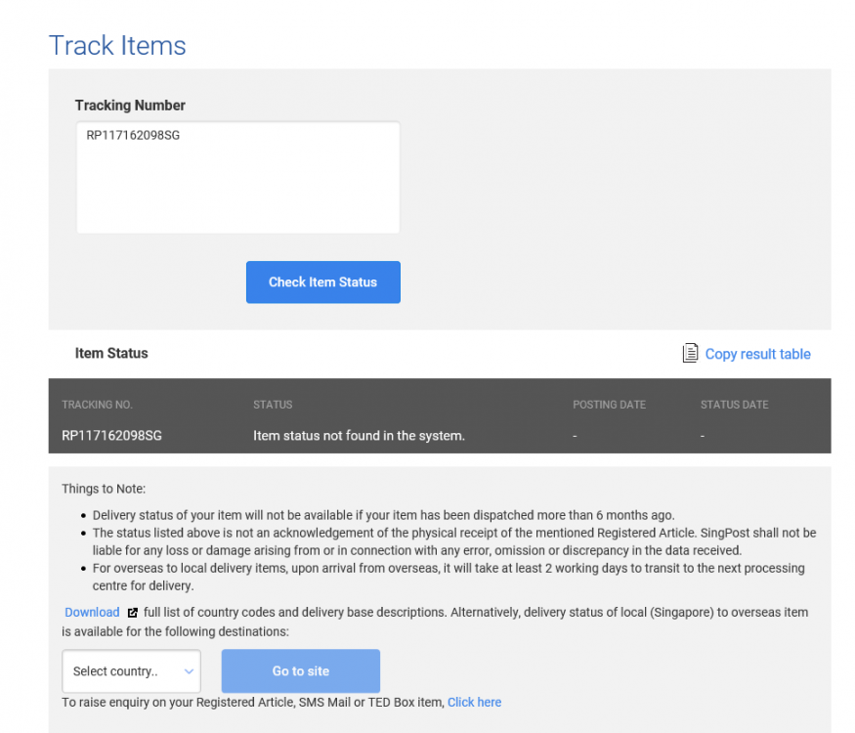
Task: Click the copy result table document icon
Action: (x=690, y=353)
